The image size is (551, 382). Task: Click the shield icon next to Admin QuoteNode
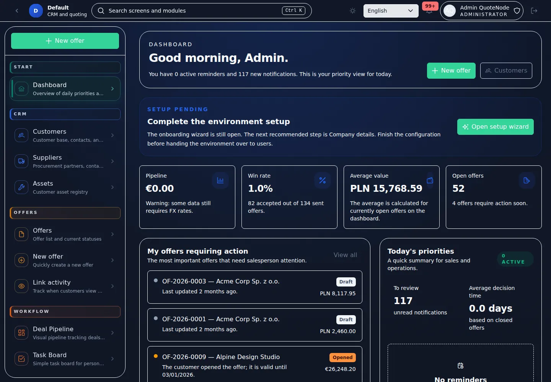pyautogui.click(x=517, y=11)
